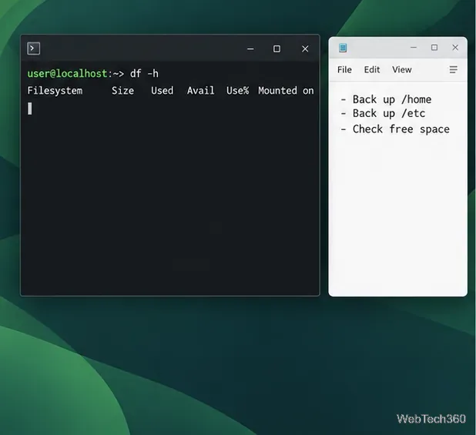Click the user@localhost prompt text

[x=67, y=74]
